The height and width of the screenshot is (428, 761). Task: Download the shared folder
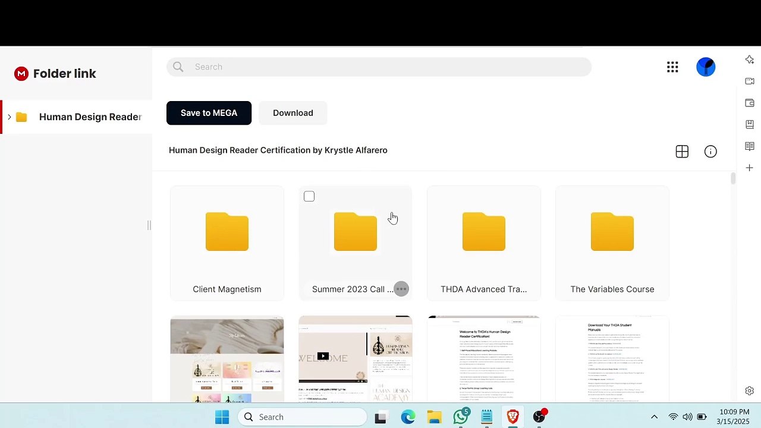pyautogui.click(x=293, y=113)
